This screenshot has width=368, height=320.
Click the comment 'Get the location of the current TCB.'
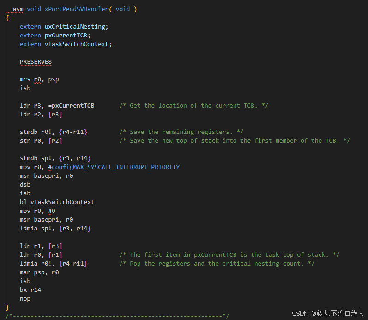tap(194, 106)
